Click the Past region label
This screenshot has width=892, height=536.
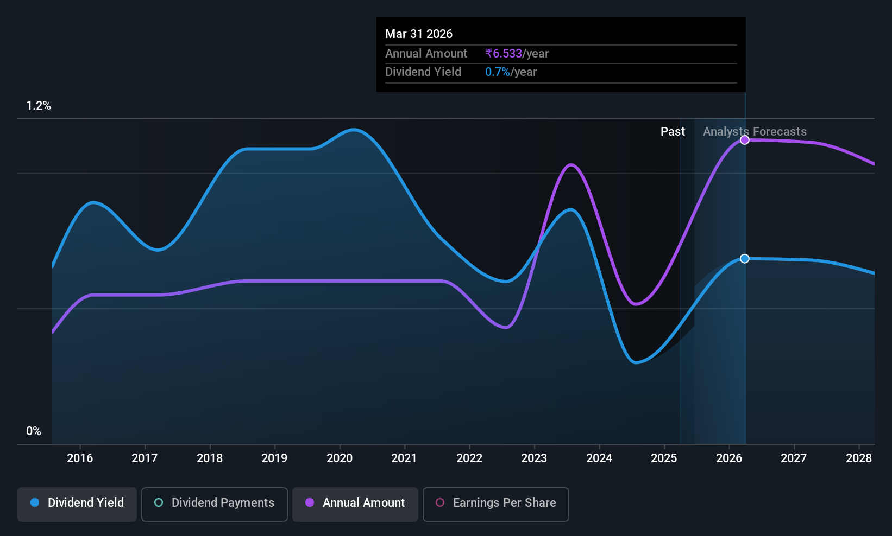point(673,131)
